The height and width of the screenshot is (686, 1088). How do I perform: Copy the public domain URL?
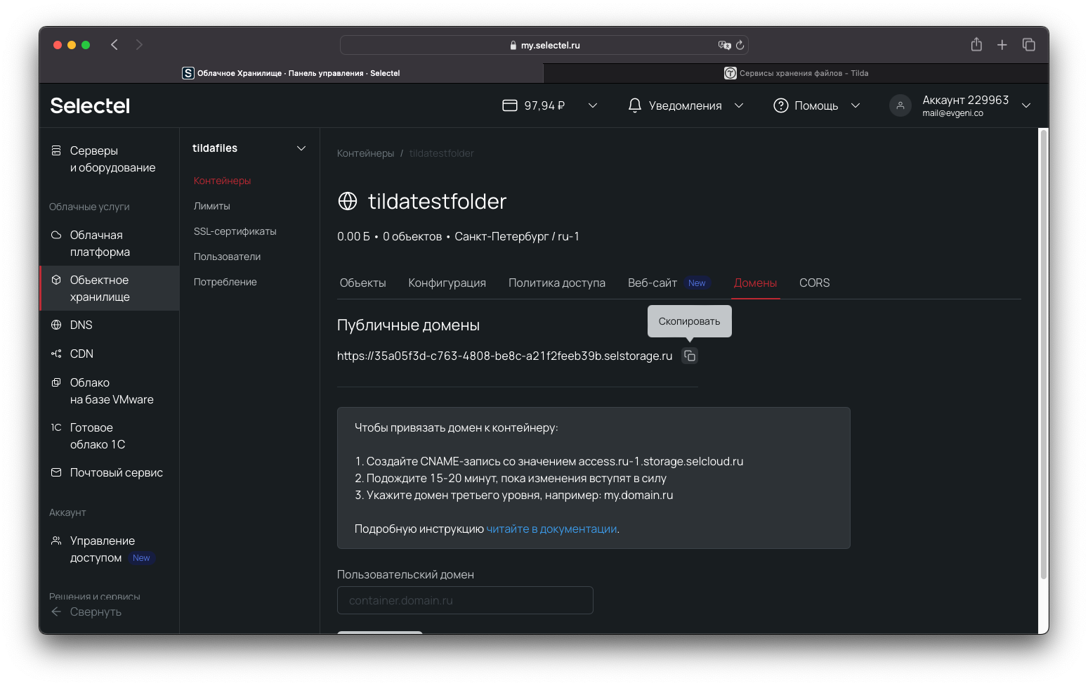pos(690,356)
